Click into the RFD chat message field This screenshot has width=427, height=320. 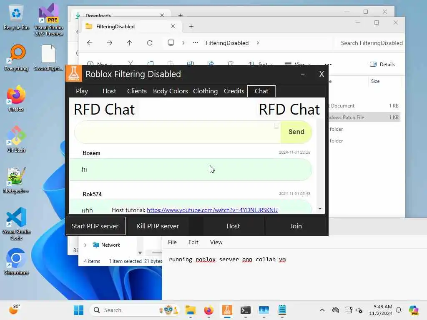pyautogui.click(x=178, y=132)
